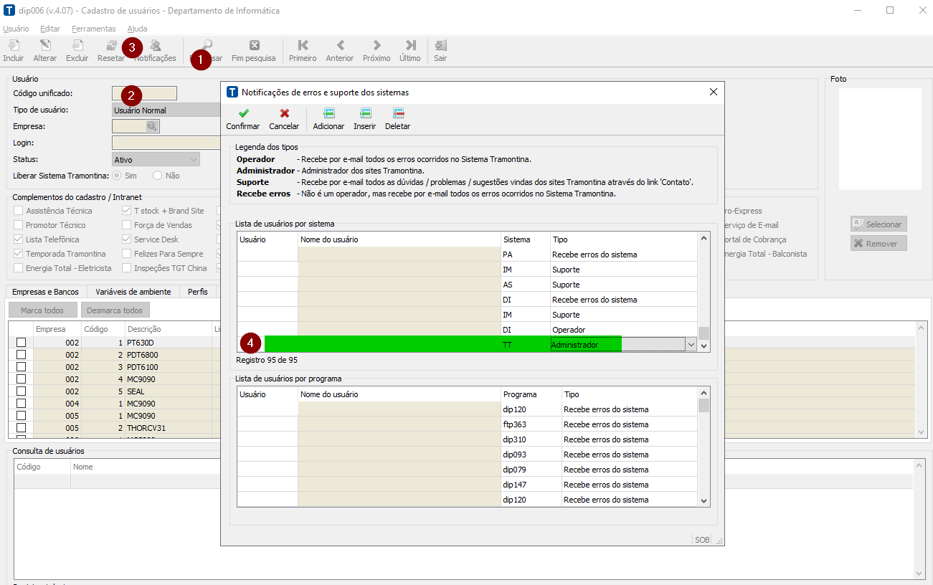Check the box for PT630D row

click(21, 343)
